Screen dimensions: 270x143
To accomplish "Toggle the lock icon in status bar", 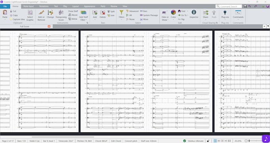I will pyautogui.click(x=208, y=141).
